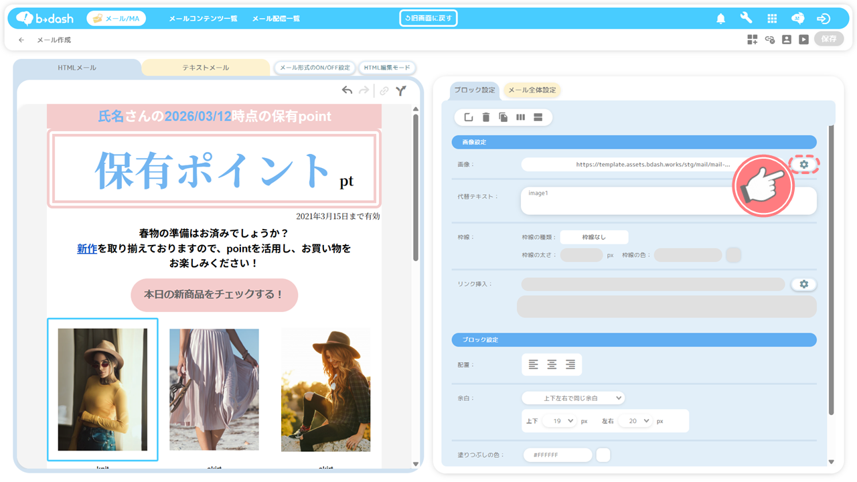
Task: Expand the 上下 margin value dropdown
Action: point(559,421)
